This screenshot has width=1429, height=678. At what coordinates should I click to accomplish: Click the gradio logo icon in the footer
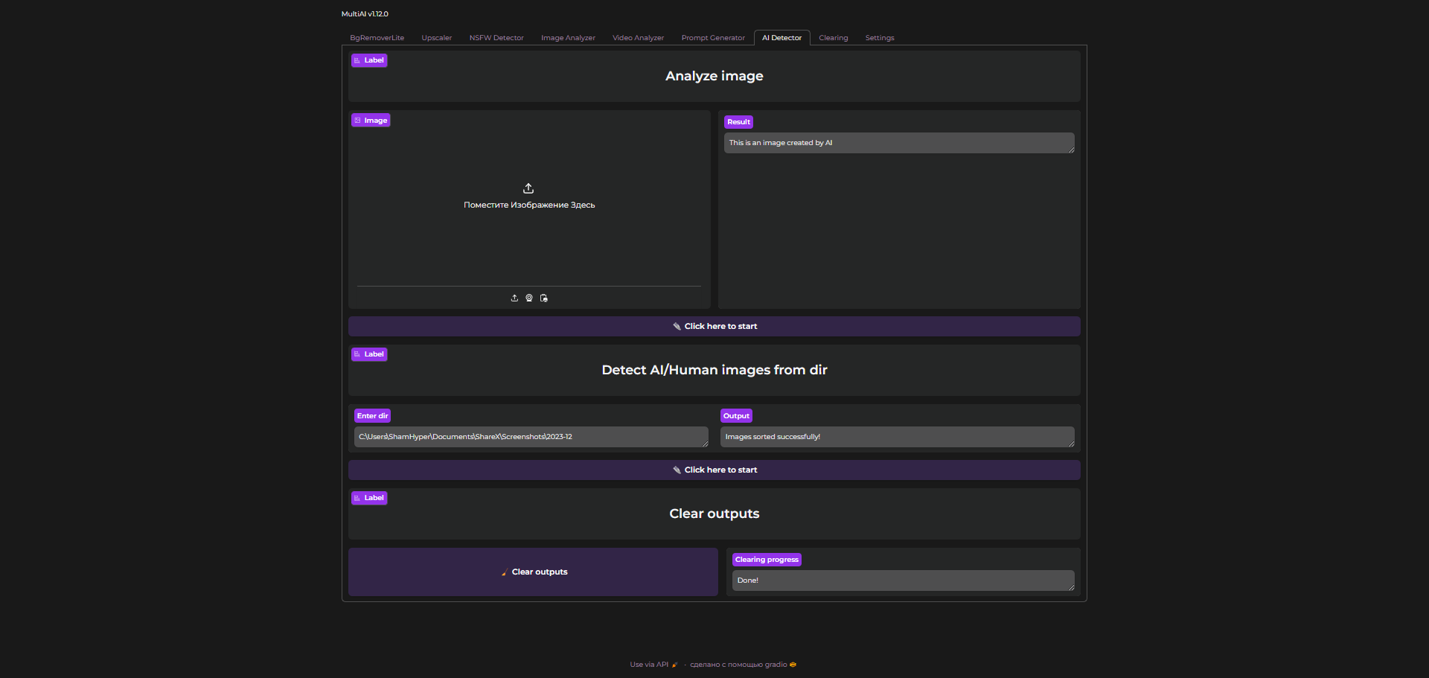pyautogui.click(x=793, y=665)
